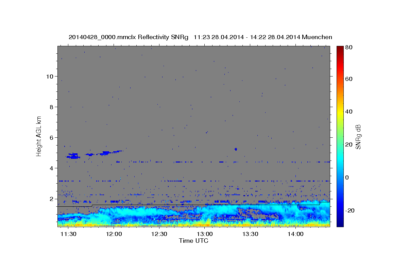Click the plot title text '20140428_0000.mmclx Reflectivity SNRg'
This screenshot has height=272, width=408.
[x=129, y=37]
